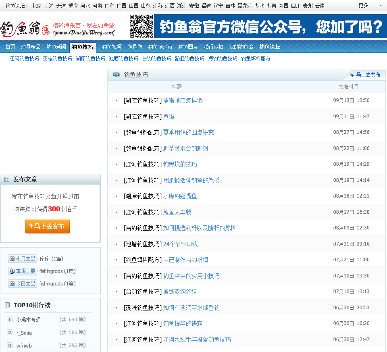Open article 鱼道
This screenshot has width=387, height=352.
(169, 117)
